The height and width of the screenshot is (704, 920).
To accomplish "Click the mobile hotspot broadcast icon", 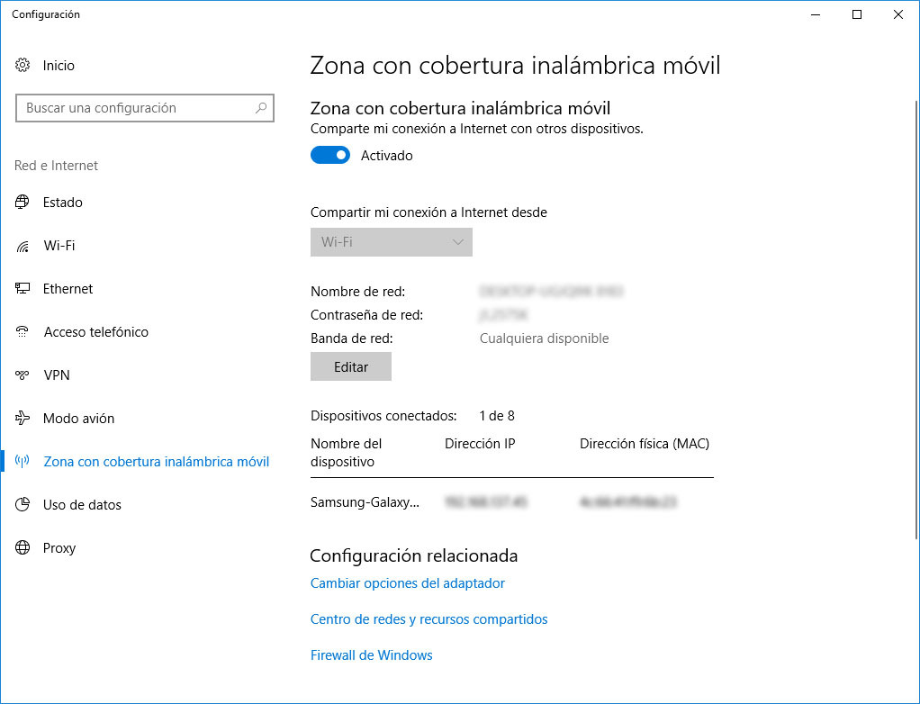I will (x=22, y=461).
